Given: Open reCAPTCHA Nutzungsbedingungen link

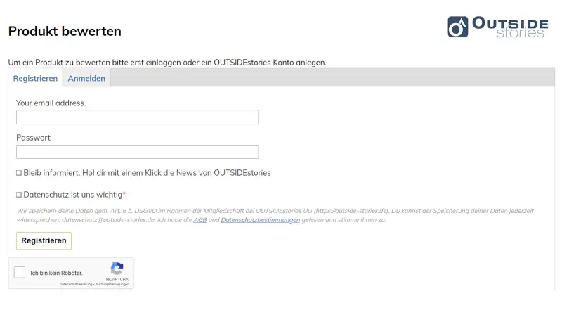Looking at the screenshot, I should (x=112, y=284).
